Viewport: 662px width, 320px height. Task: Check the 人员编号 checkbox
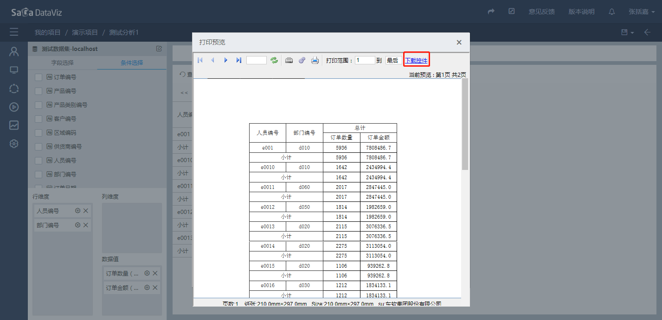39,161
